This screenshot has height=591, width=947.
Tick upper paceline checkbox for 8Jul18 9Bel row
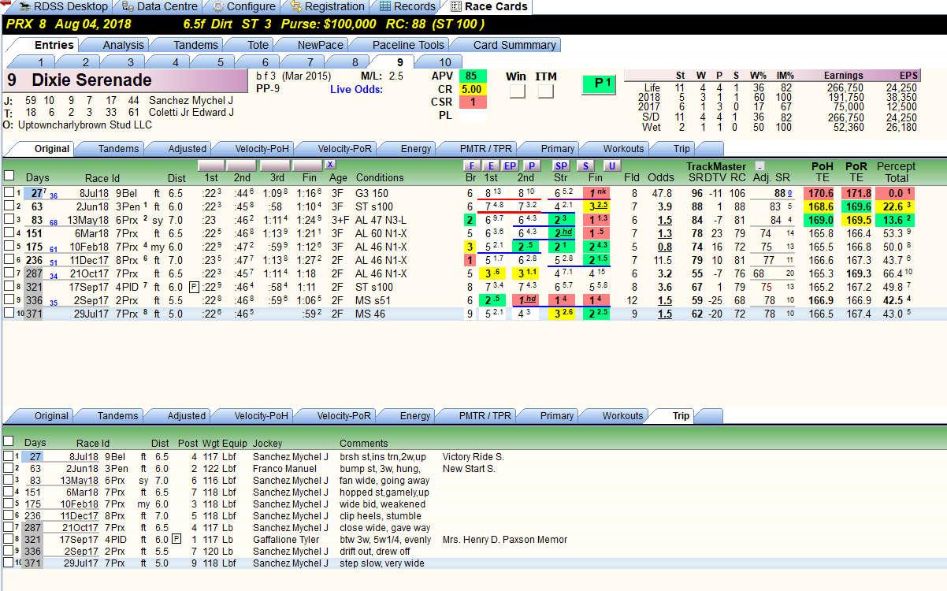pyautogui.click(x=9, y=193)
